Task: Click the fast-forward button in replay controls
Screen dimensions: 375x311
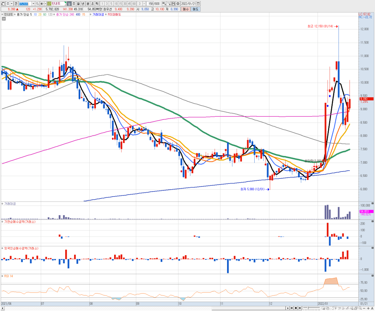Action: pos(300,308)
